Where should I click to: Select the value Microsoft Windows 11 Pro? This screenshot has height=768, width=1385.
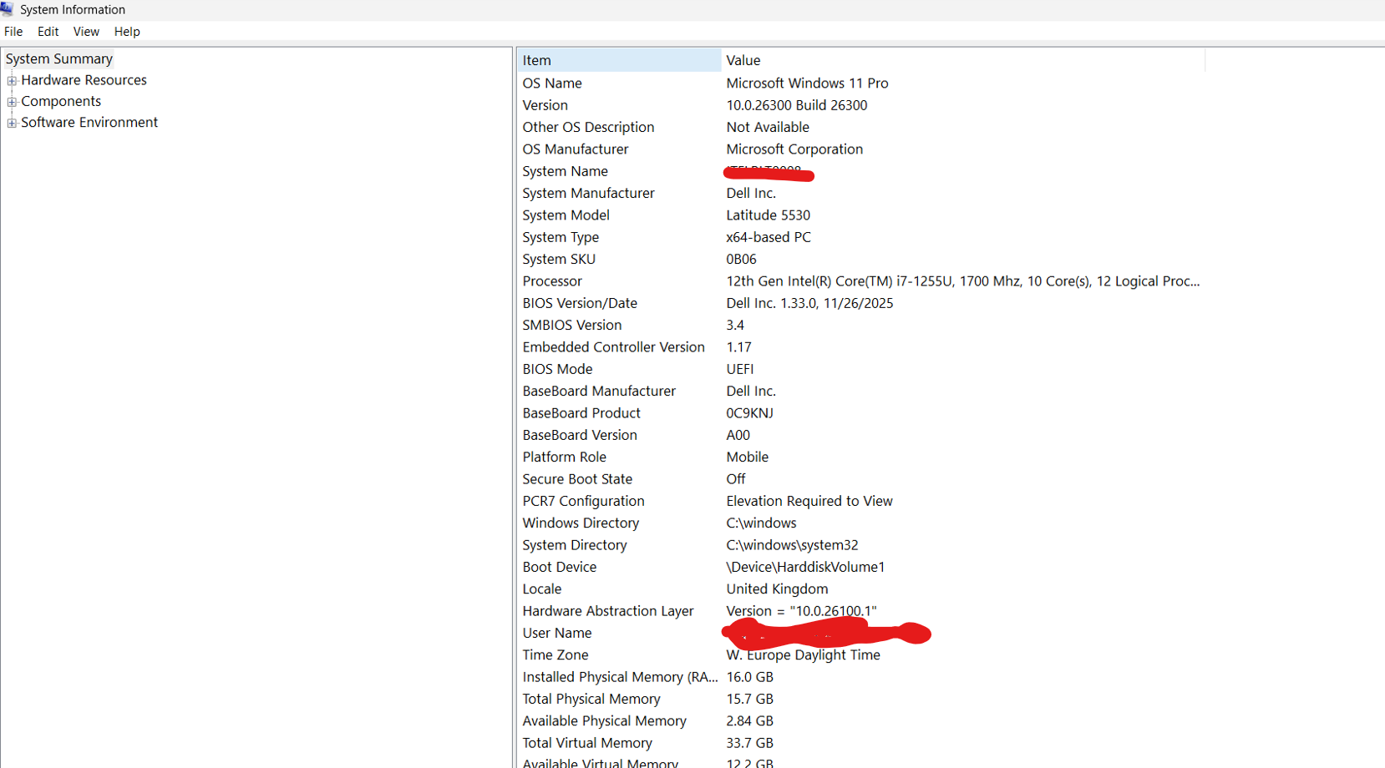(x=807, y=83)
